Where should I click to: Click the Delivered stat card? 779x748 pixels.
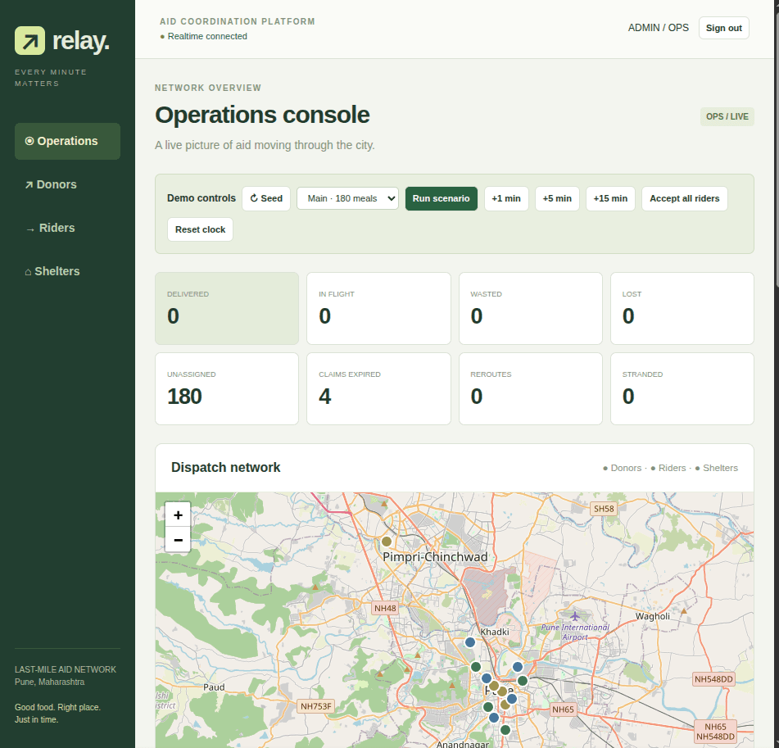tap(227, 308)
